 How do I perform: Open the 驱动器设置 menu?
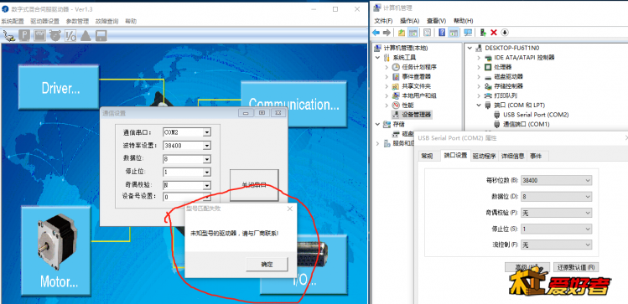[x=45, y=21]
